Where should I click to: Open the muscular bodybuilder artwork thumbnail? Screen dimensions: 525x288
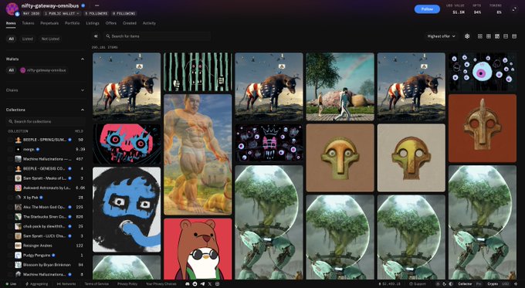pos(198,154)
